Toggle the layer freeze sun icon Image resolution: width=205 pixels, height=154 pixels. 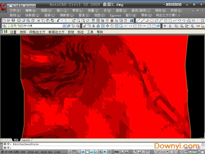(x=12, y=26)
